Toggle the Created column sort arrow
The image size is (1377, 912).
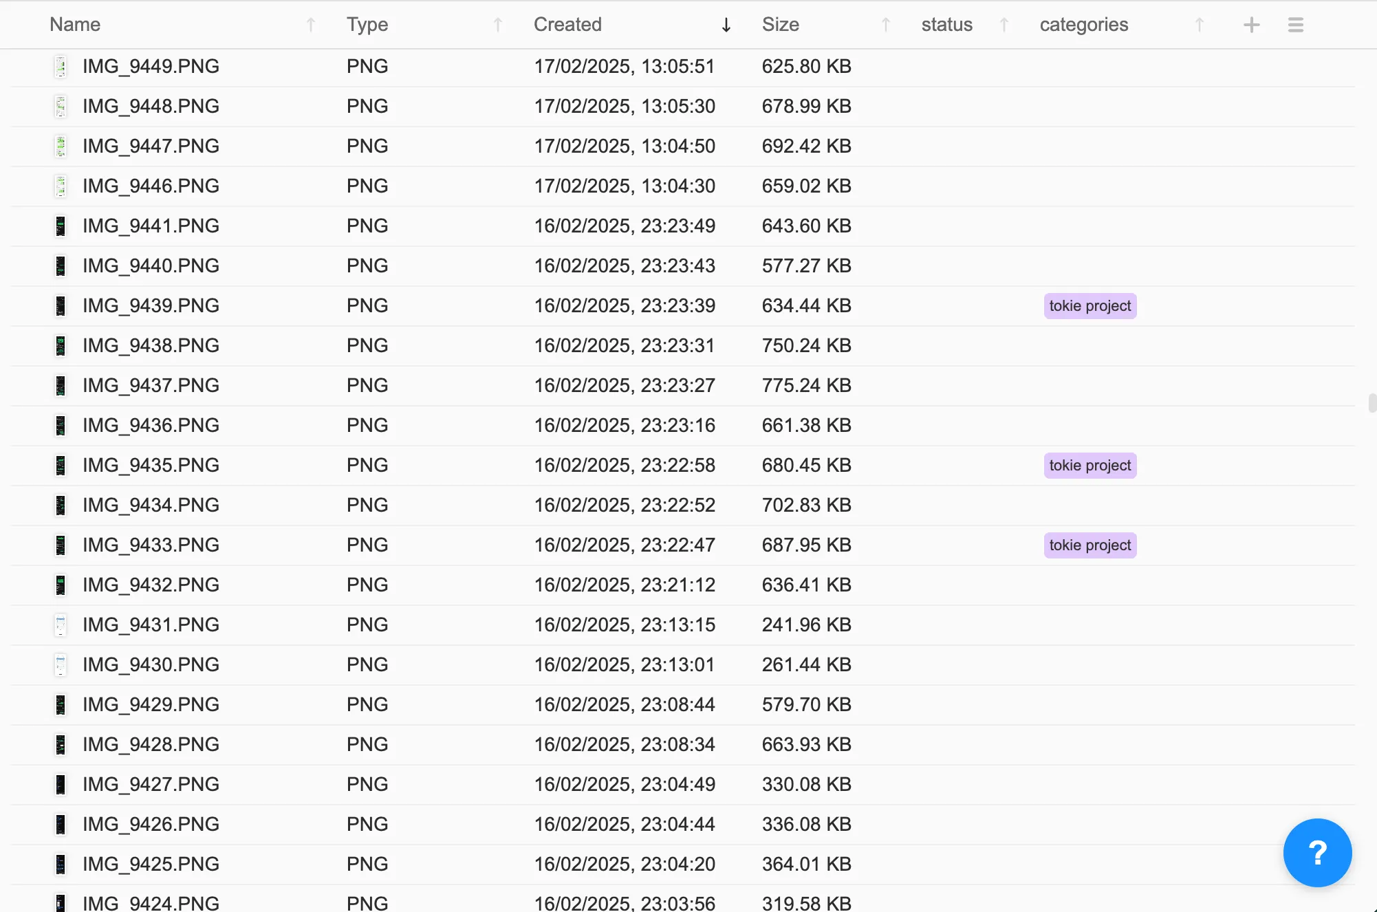click(726, 25)
